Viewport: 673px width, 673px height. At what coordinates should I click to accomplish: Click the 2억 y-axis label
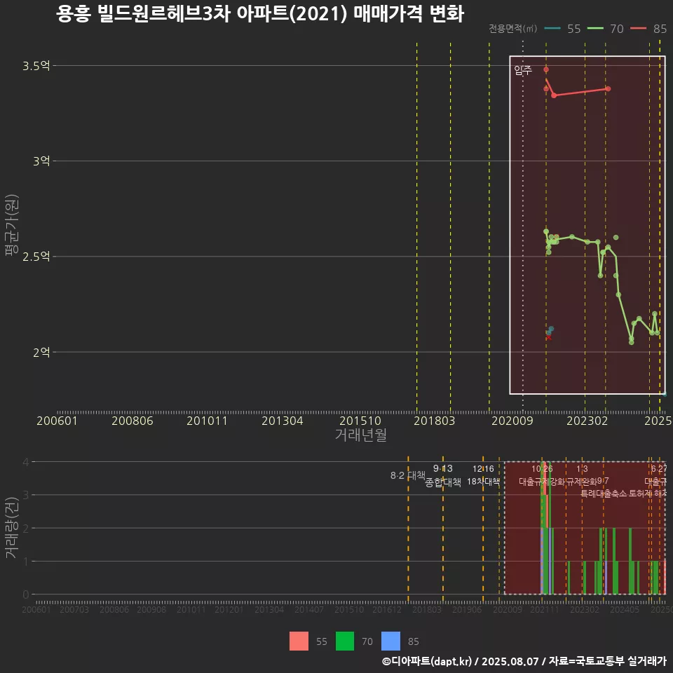(41, 352)
